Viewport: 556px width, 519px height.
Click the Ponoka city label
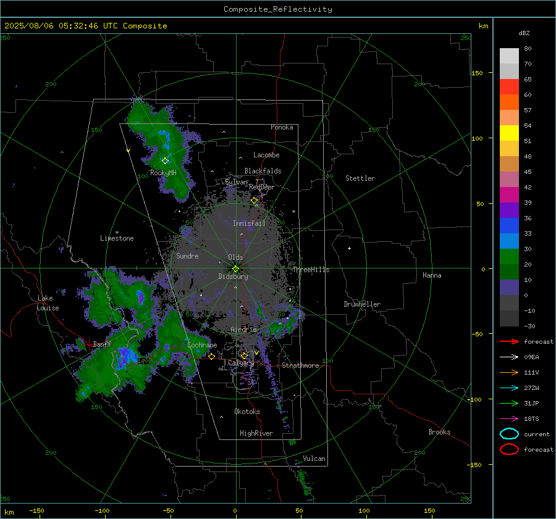(x=282, y=127)
